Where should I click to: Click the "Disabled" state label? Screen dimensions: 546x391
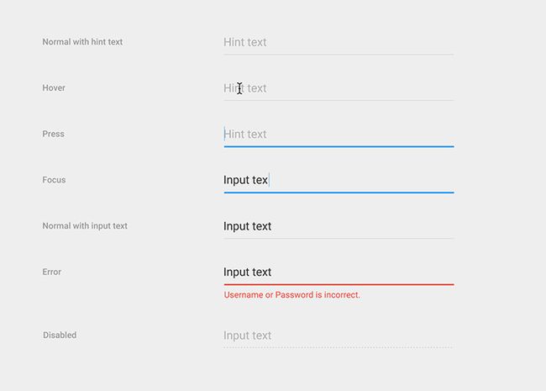coord(60,335)
